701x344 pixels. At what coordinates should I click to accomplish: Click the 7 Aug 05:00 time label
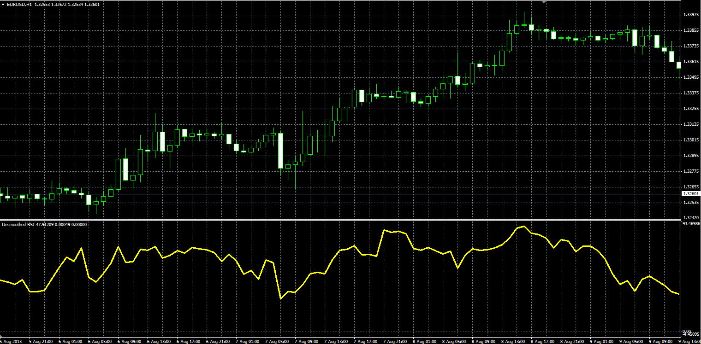(277, 341)
